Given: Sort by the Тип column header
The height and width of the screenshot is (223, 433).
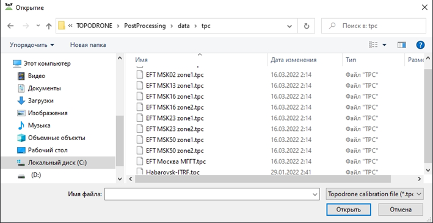Looking at the screenshot, I should tap(351, 60).
